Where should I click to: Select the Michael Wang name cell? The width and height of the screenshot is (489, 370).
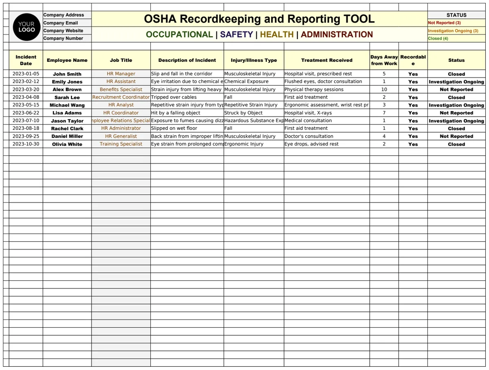click(x=67, y=105)
